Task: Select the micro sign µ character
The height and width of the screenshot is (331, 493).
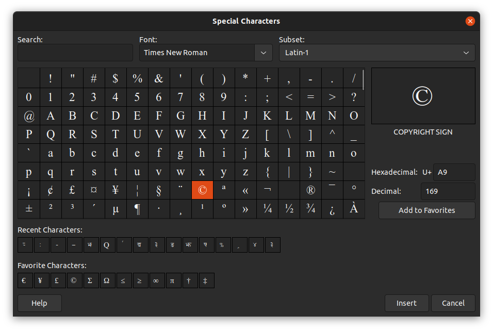Action: 116,209
